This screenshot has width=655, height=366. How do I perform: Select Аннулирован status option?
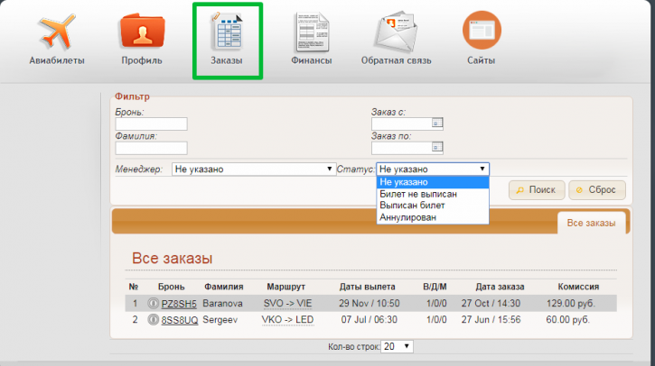pyautogui.click(x=433, y=217)
